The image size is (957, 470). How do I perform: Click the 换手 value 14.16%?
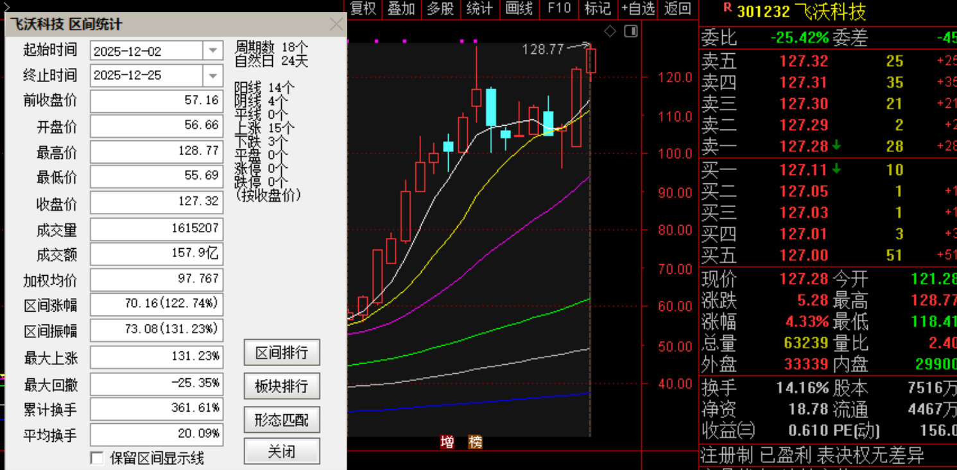point(802,388)
